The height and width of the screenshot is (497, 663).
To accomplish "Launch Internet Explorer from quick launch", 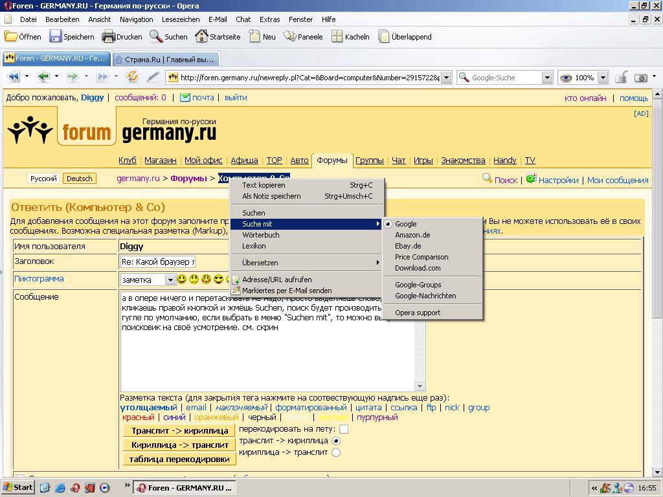I will point(60,488).
